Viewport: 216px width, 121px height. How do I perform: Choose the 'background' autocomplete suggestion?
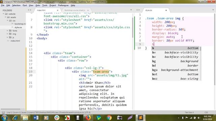(x=175, y=61)
